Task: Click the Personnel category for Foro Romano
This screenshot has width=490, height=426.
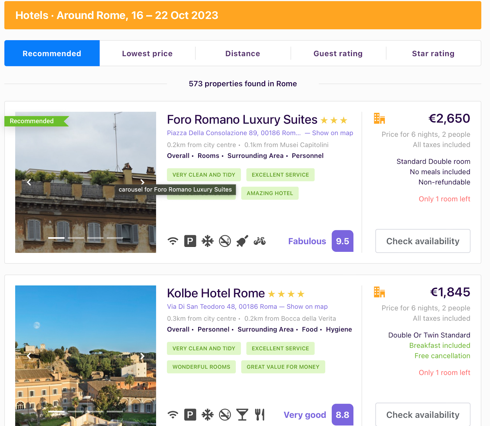Action: coord(307,156)
